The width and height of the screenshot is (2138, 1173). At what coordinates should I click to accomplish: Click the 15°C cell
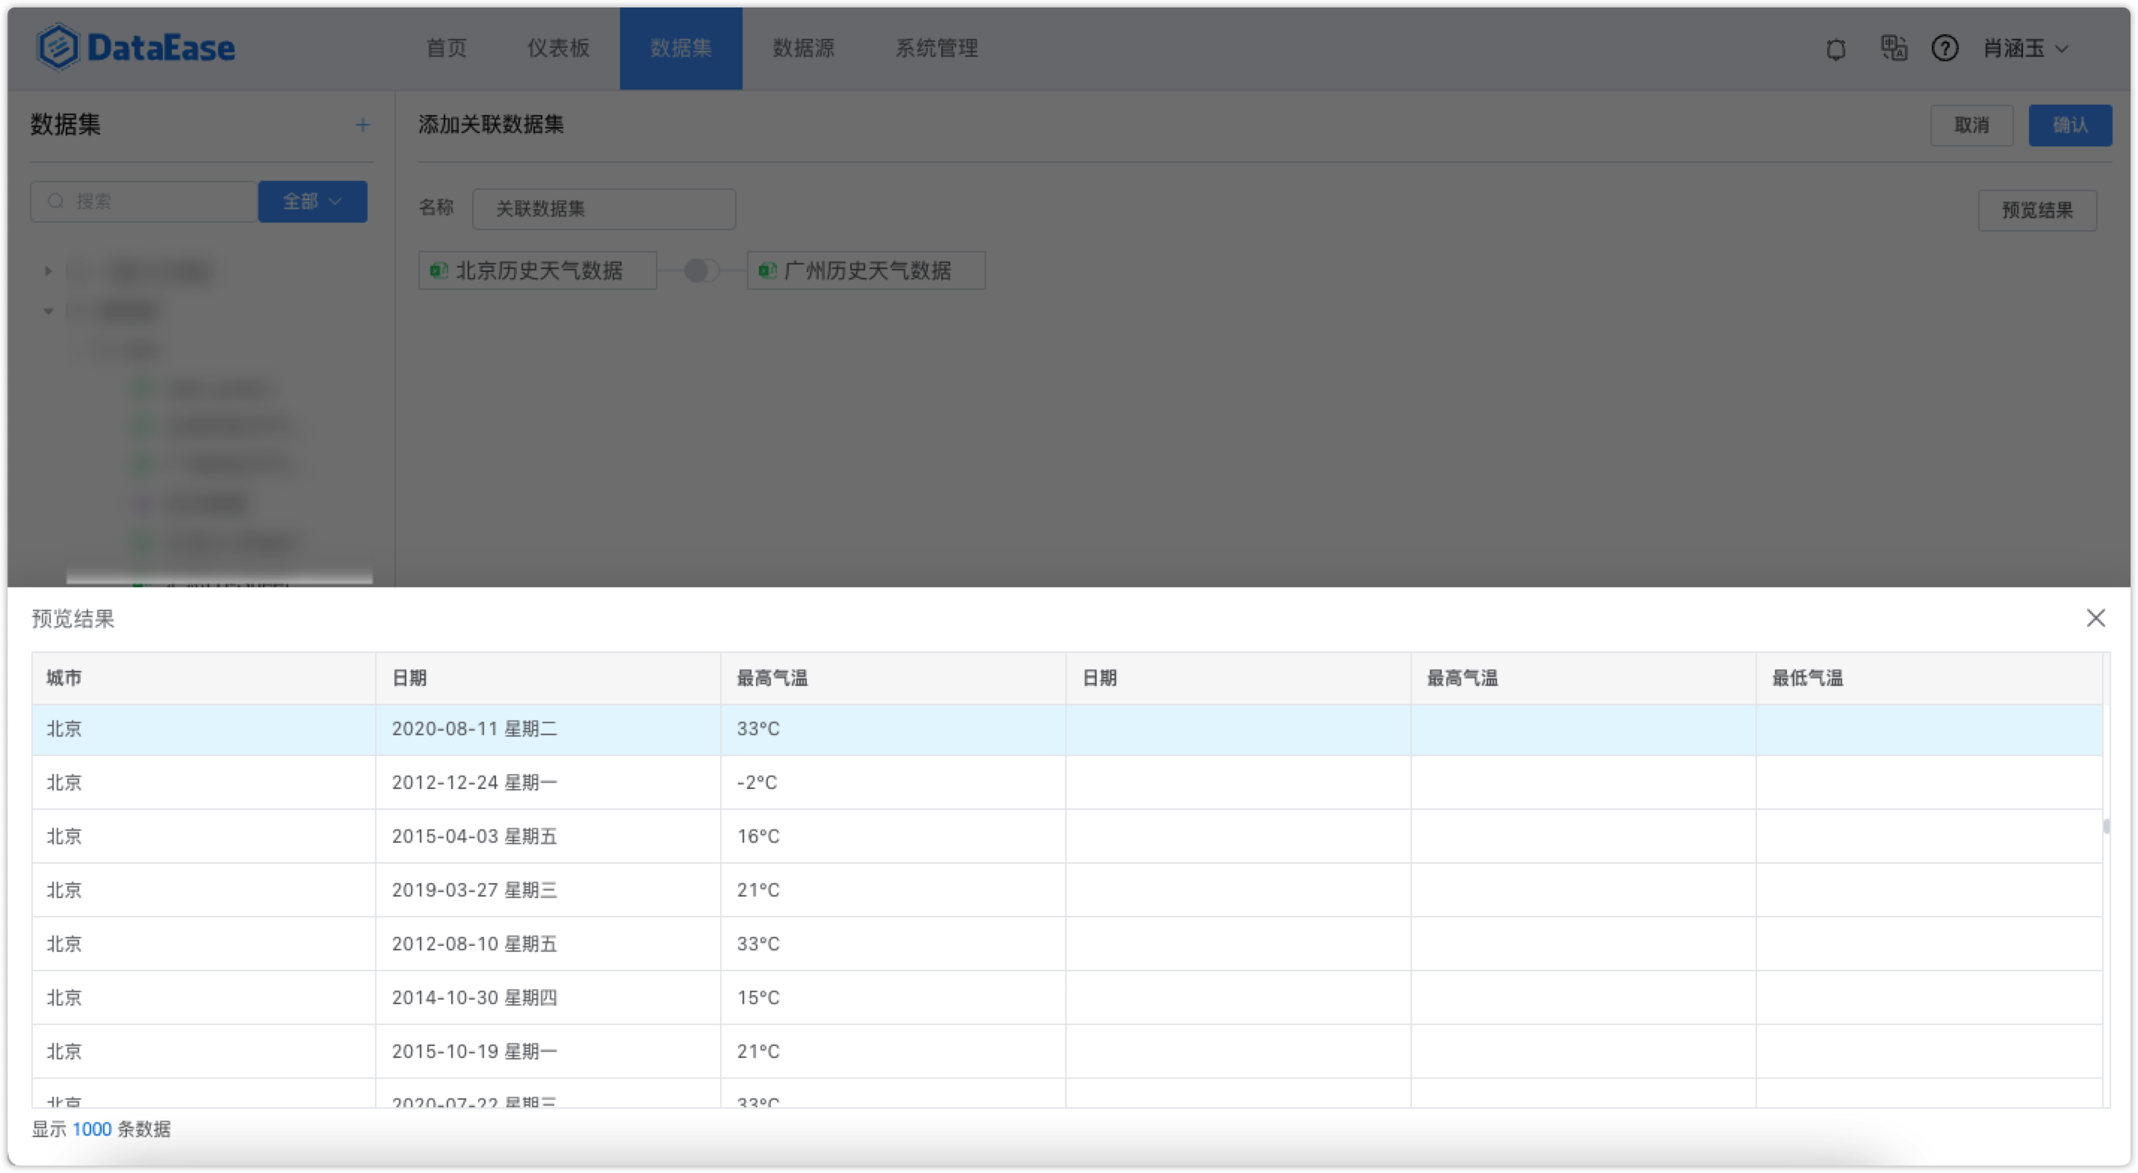click(893, 999)
